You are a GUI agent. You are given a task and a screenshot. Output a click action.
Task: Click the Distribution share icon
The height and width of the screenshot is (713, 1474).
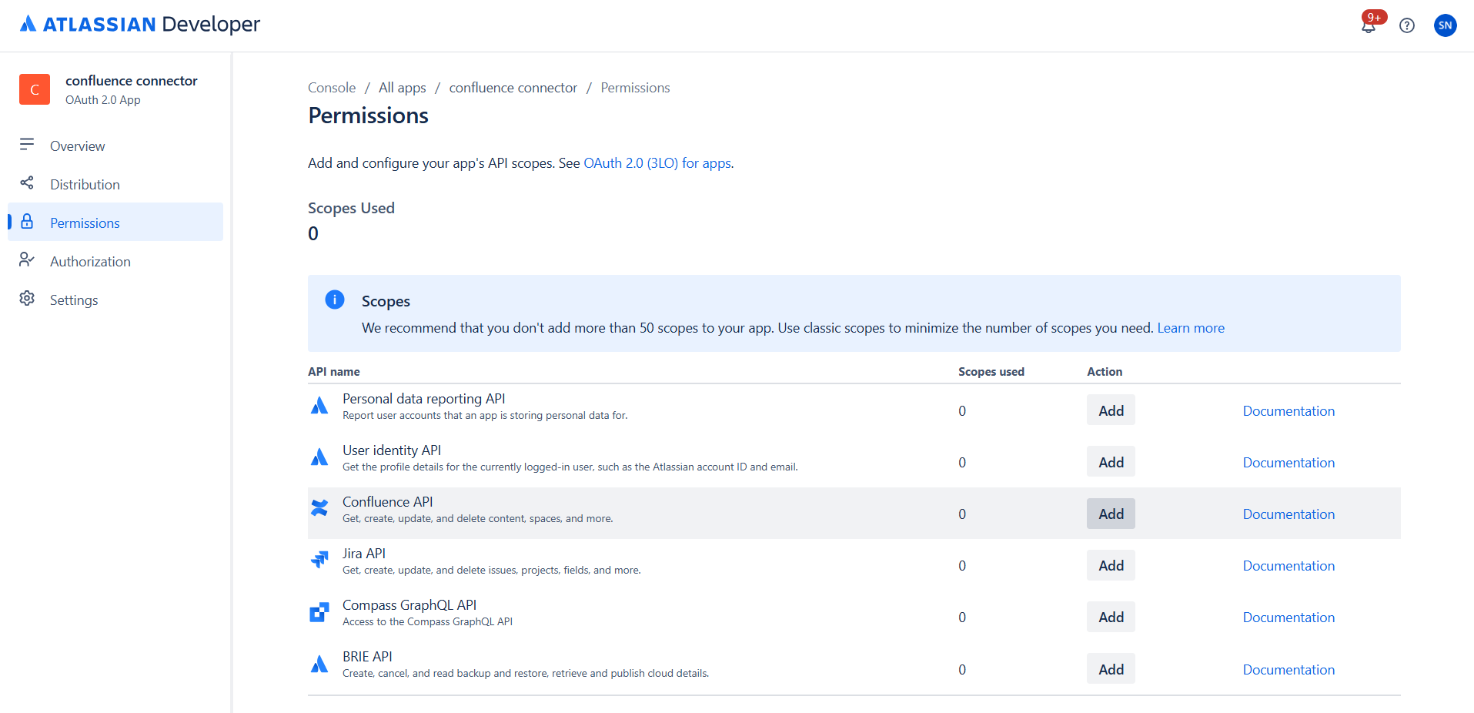pyautogui.click(x=27, y=183)
